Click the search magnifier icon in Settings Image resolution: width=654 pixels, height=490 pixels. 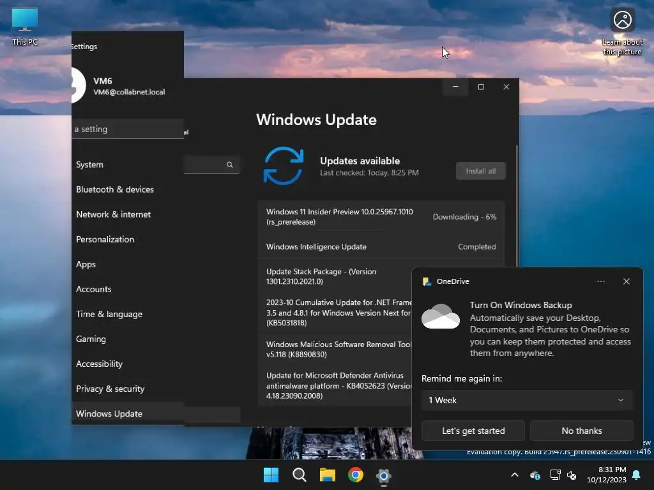coord(229,165)
